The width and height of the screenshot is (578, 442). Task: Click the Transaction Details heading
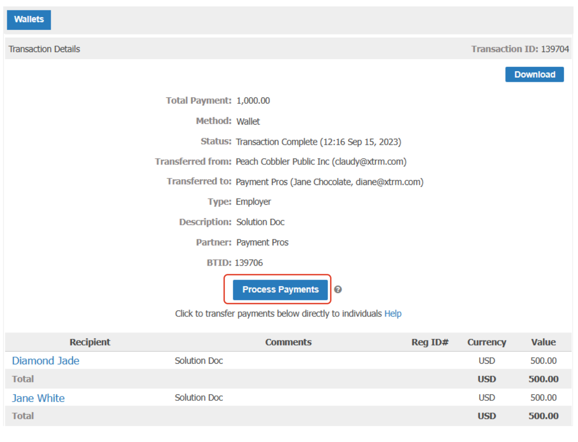[44, 49]
